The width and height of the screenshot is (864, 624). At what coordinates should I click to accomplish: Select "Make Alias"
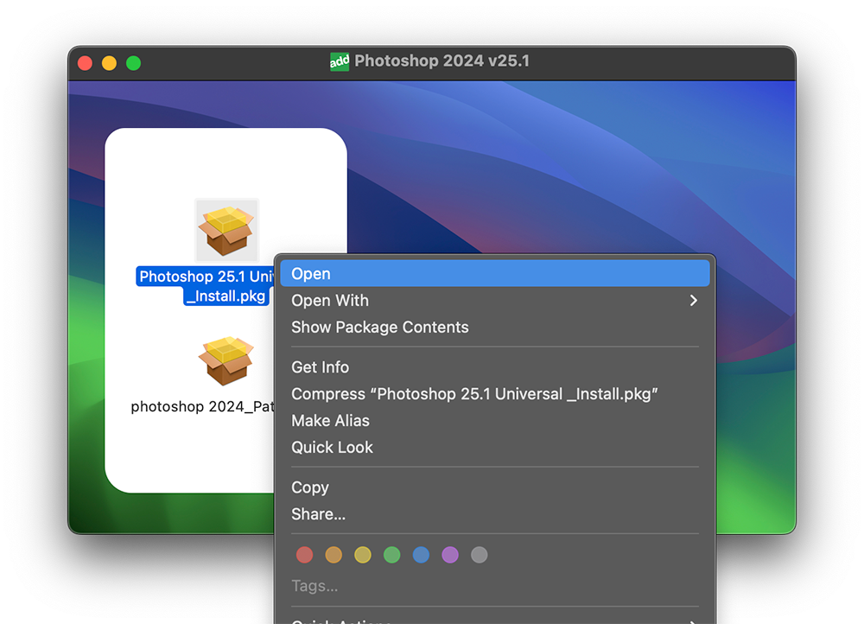click(330, 420)
